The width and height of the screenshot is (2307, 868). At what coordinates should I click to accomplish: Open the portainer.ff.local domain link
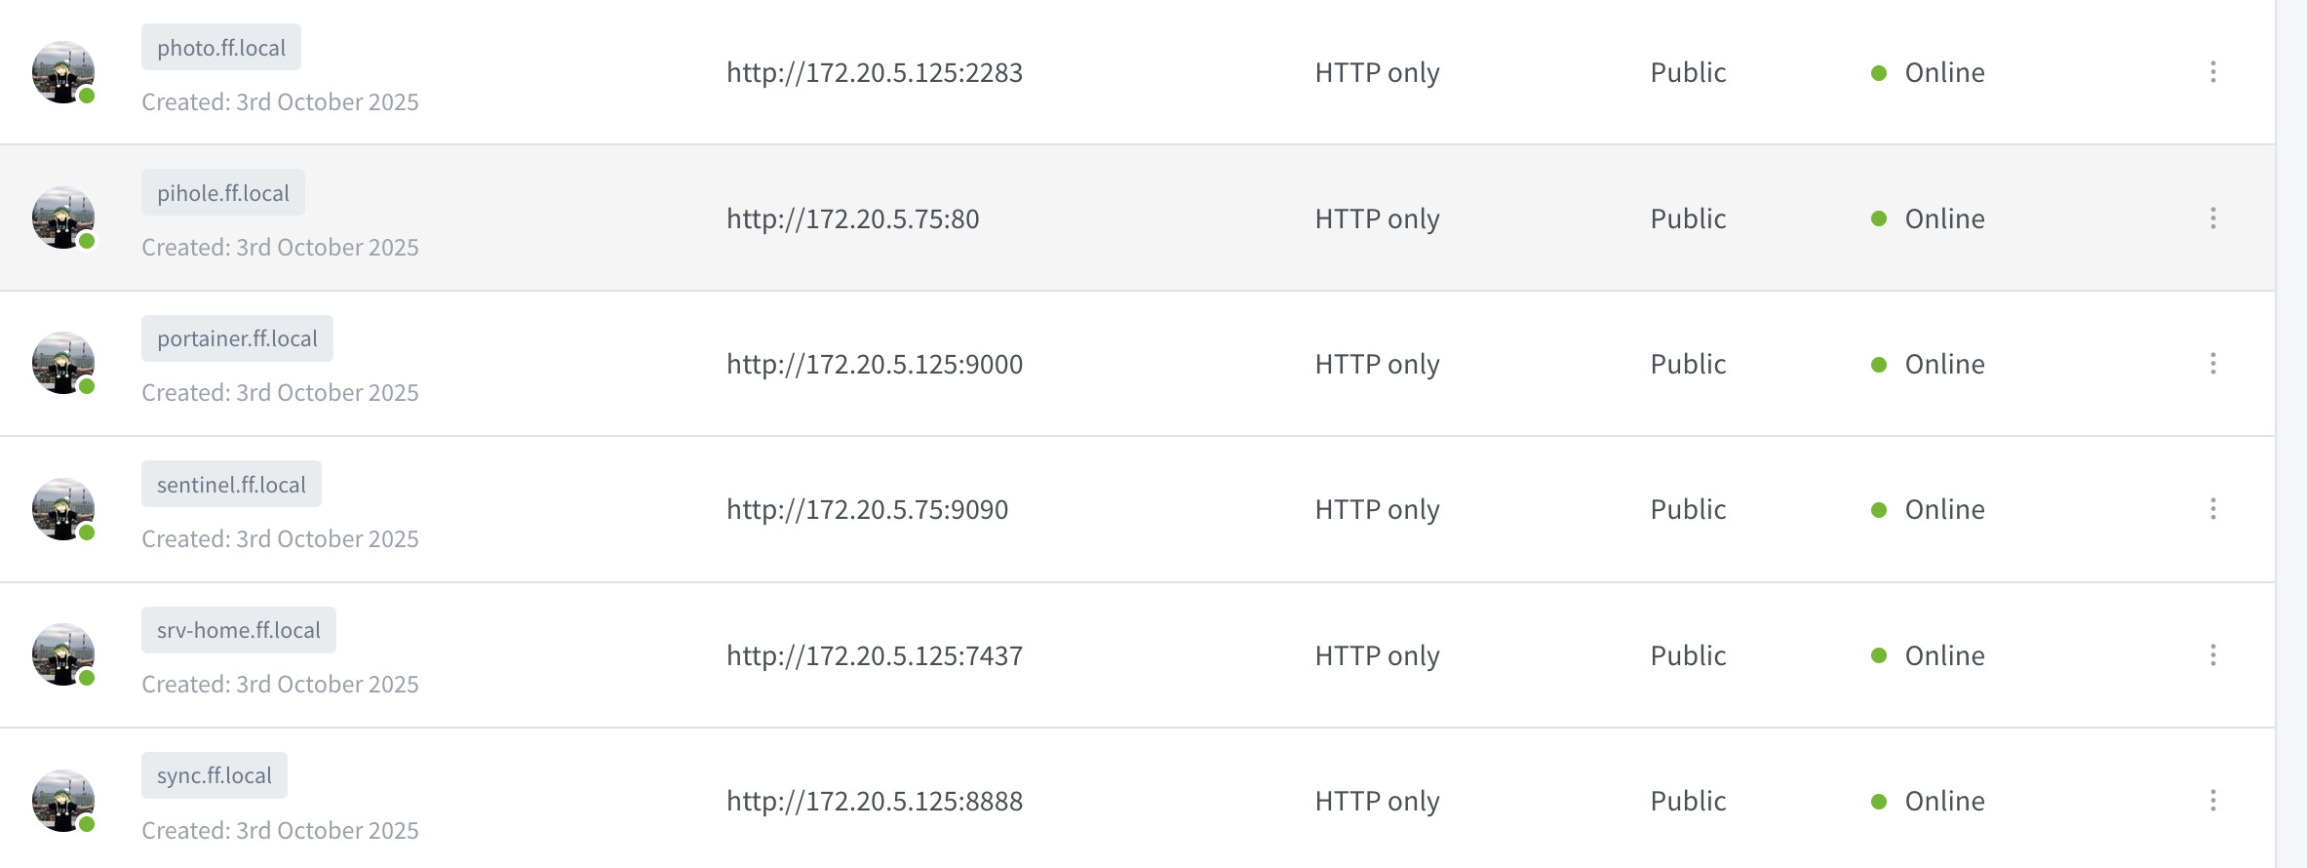(237, 338)
